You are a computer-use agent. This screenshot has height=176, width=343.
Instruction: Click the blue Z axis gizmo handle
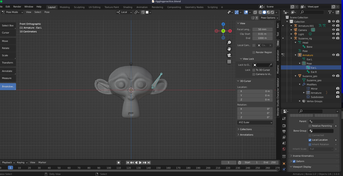(x=223, y=24)
